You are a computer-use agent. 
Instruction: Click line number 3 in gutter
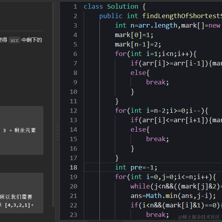(x=75, y=26)
